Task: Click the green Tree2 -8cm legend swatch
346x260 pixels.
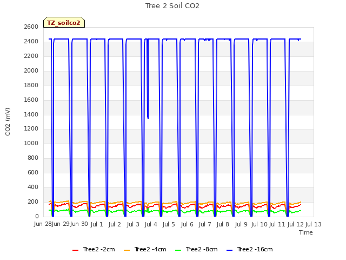Action: [x=178, y=250]
